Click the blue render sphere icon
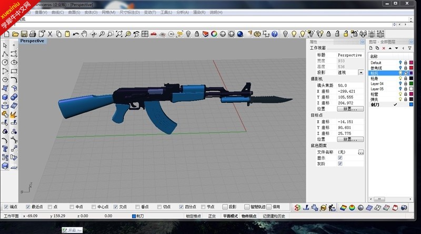421x234 pixels. click(x=240, y=34)
